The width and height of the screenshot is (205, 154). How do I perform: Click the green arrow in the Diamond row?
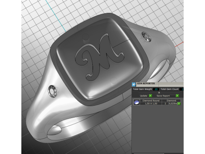coord(179,104)
